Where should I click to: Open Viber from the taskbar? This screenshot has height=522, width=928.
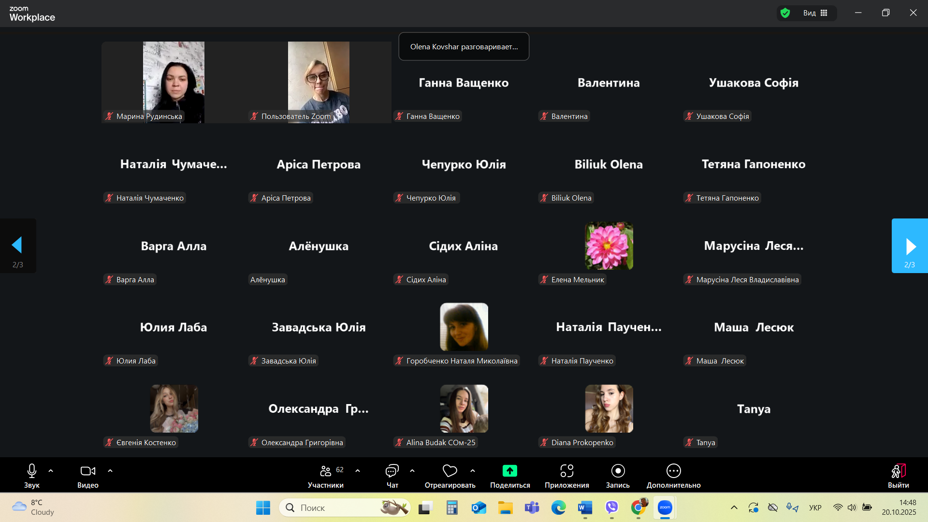coord(612,507)
